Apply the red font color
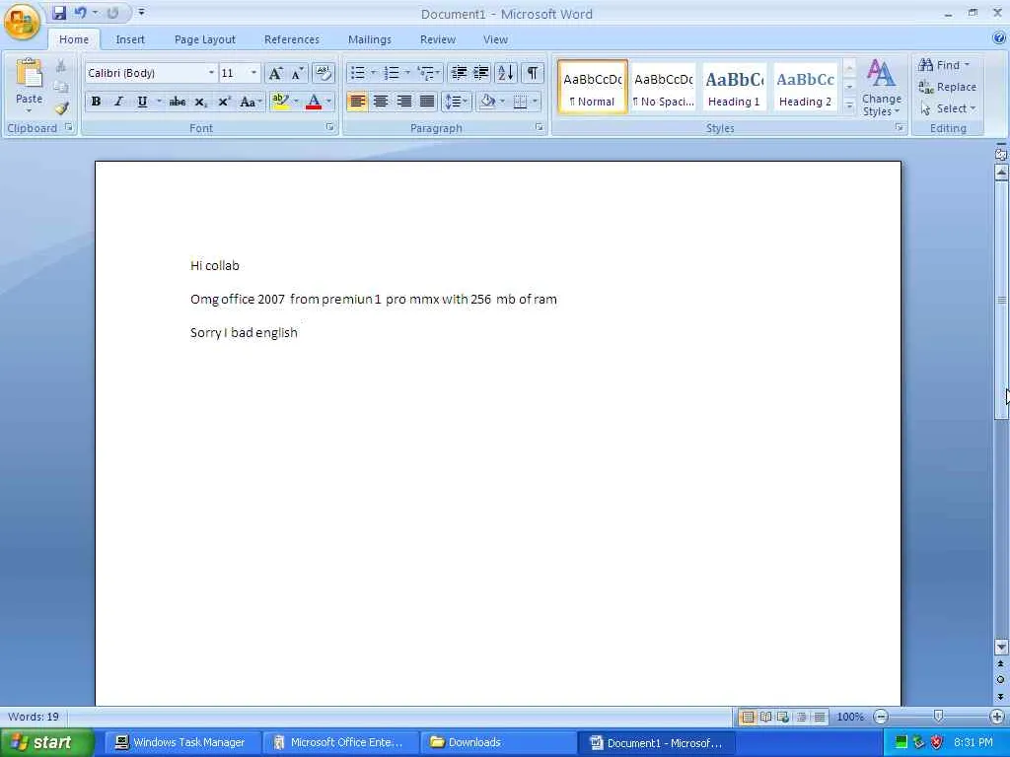 point(314,102)
